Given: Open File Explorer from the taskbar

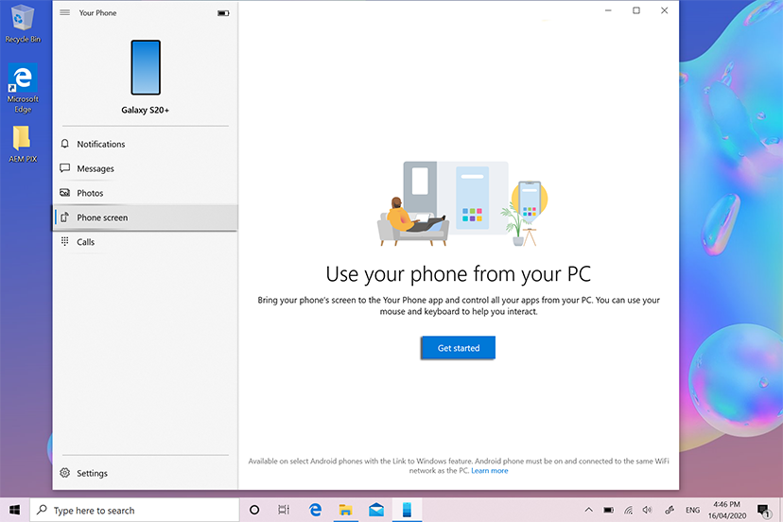Looking at the screenshot, I should 345,510.
